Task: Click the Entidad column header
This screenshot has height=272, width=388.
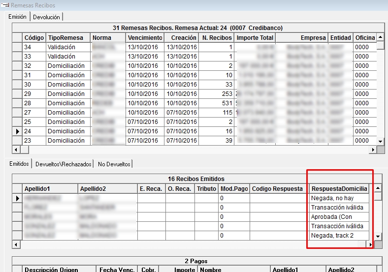Action: [x=341, y=37]
